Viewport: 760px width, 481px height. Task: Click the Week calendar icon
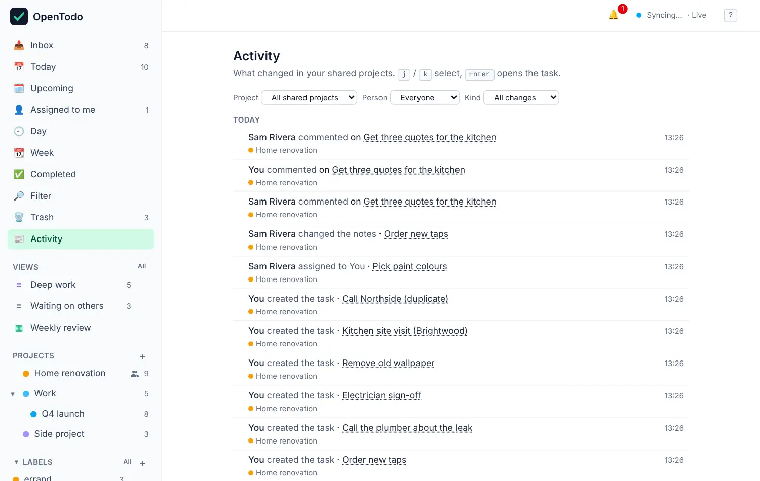pos(19,153)
